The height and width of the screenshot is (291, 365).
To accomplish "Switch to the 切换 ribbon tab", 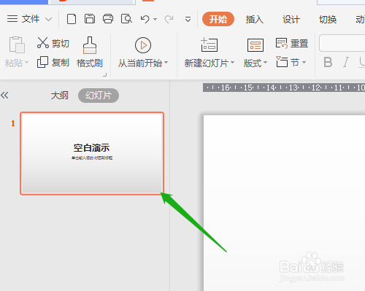I will [328, 19].
